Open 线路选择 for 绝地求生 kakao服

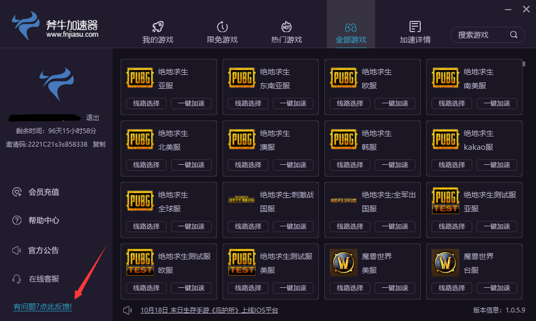click(451, 165)
